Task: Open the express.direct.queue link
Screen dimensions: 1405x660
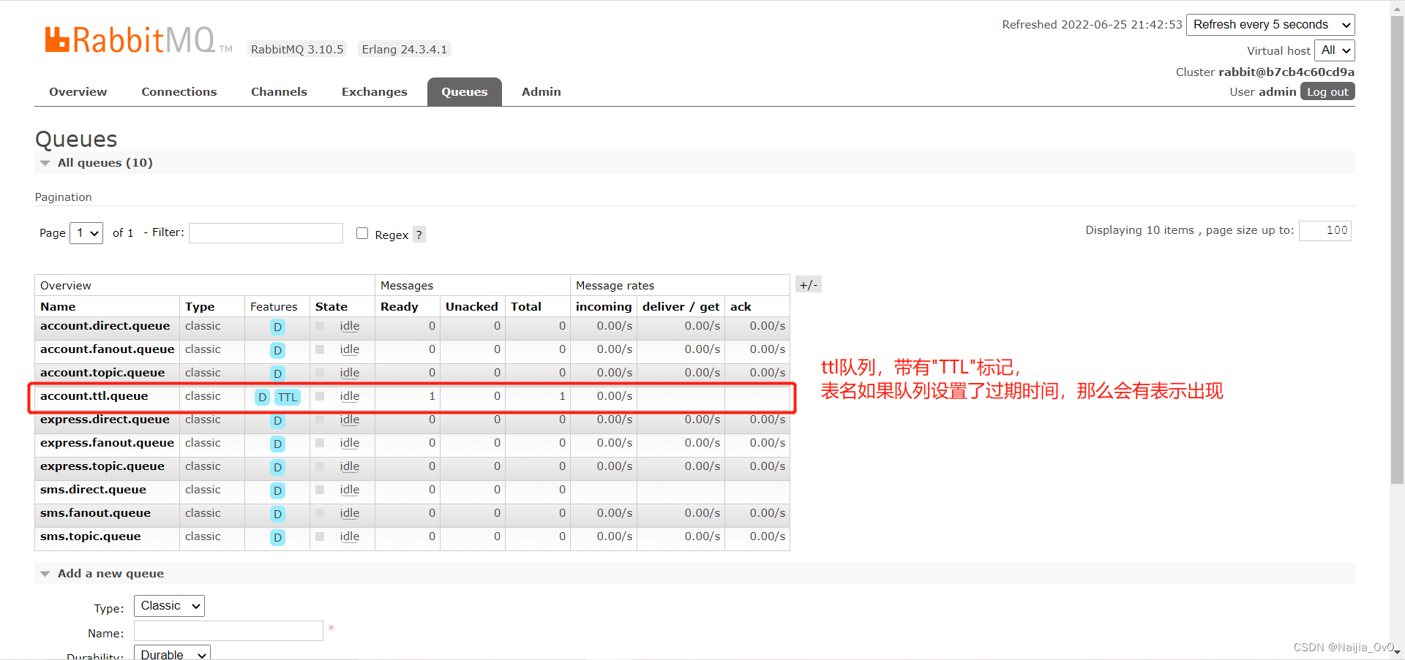Action: (x=105, y=420)
